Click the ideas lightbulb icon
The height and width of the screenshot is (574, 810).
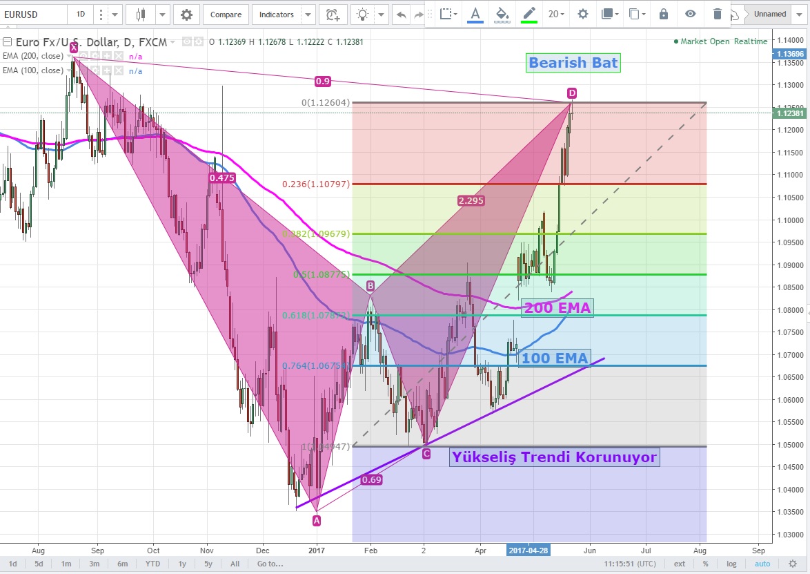coord(362,14)
